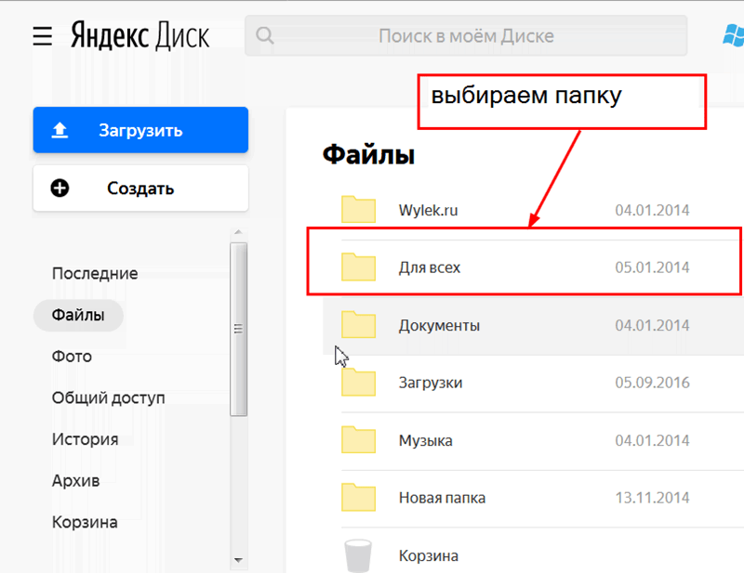Open the hamburger menu icon
The width and height of the screenshot is (744, 573).
point(42,36)
